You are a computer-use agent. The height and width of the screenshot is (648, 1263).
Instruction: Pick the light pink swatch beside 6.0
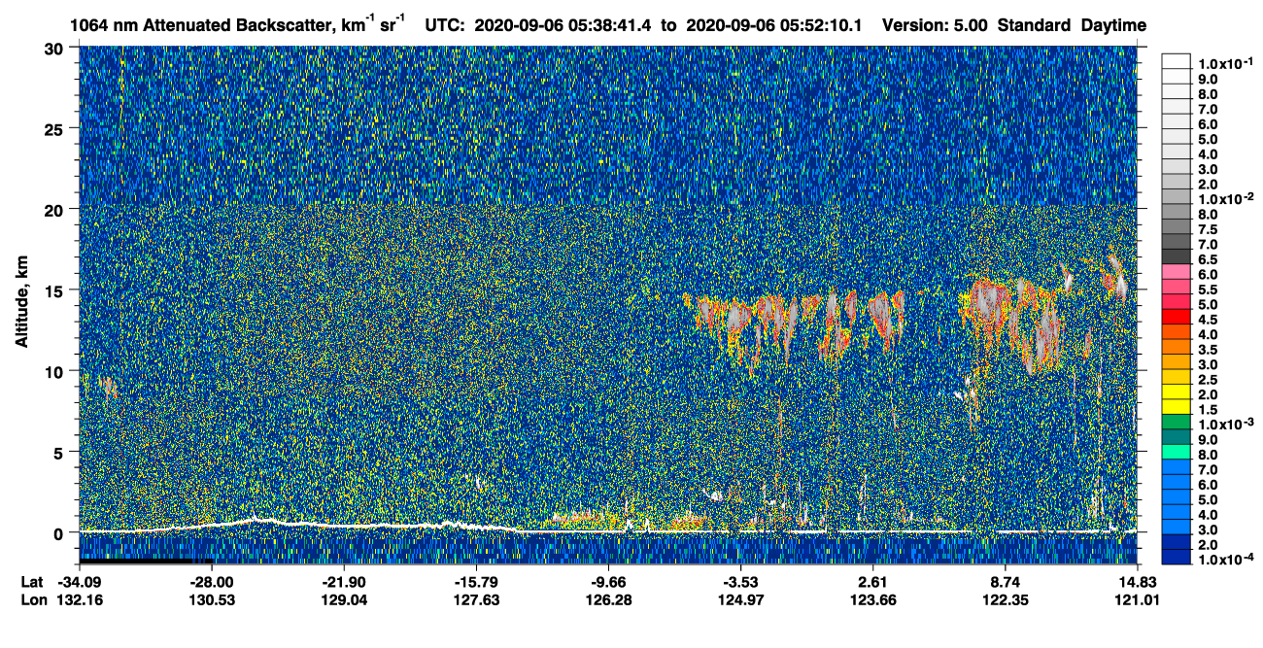click(x=1176, y=271)
